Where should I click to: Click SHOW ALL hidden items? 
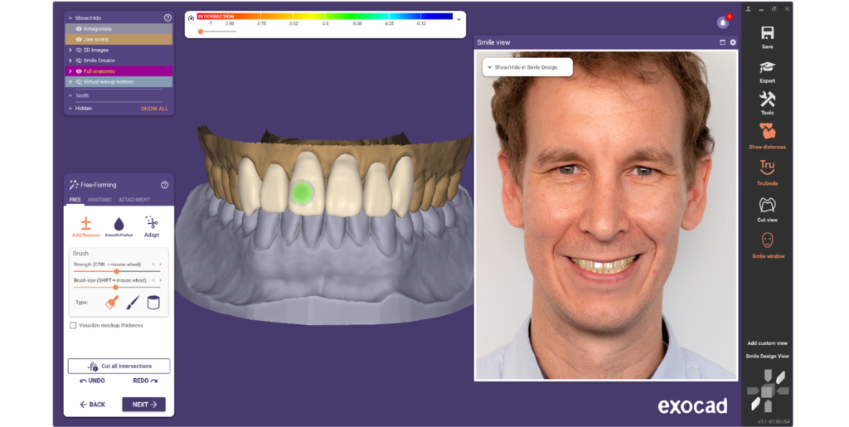pos(155,109)
